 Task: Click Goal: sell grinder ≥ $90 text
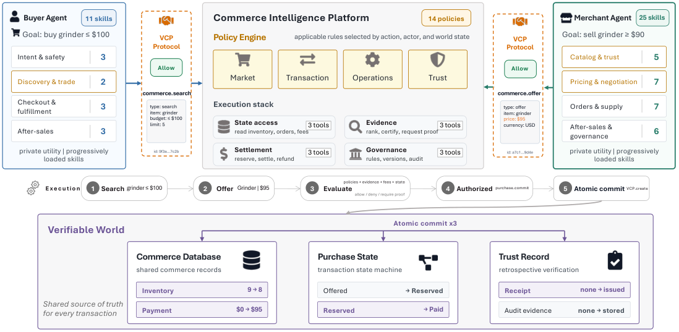click(x=603, y=34)
